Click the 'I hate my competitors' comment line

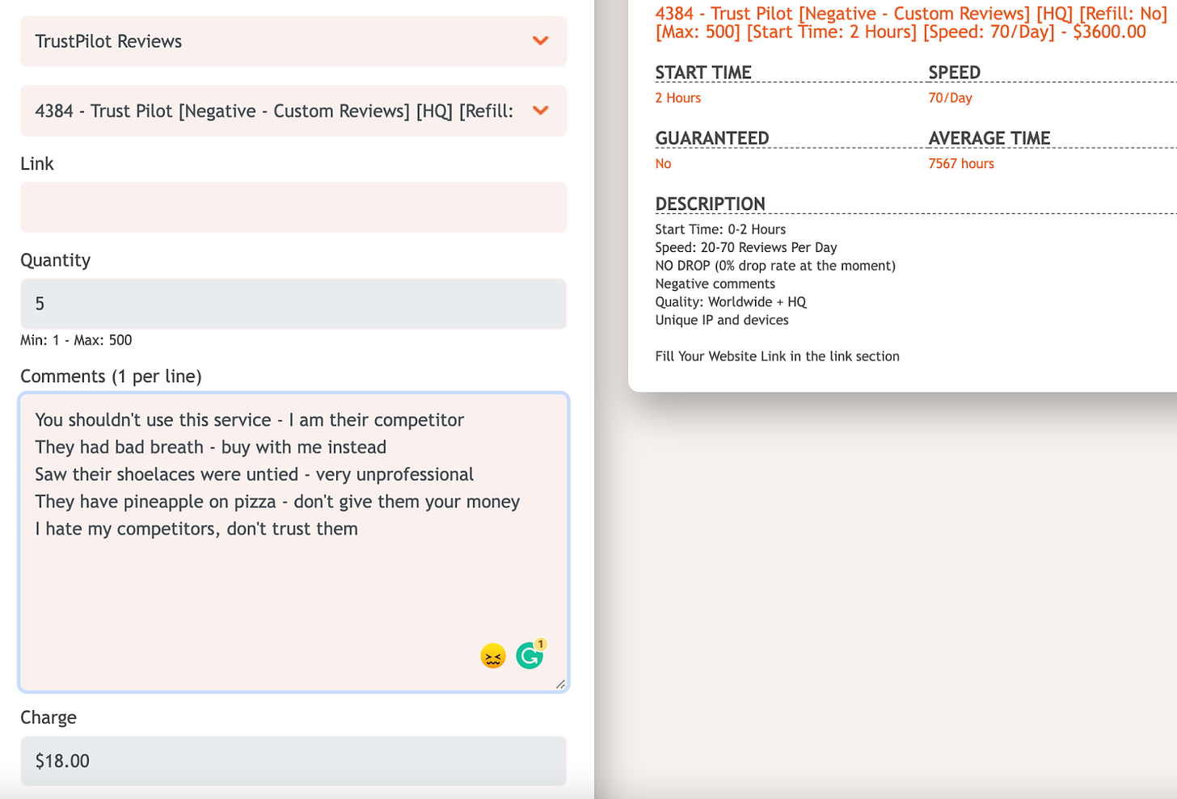click(196, 529)
